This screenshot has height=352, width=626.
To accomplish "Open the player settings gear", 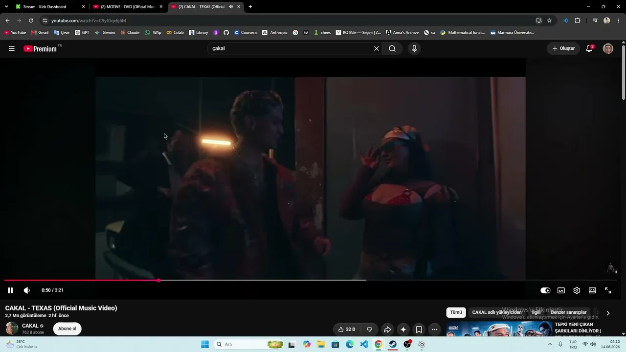I will [x=577, y=290].
